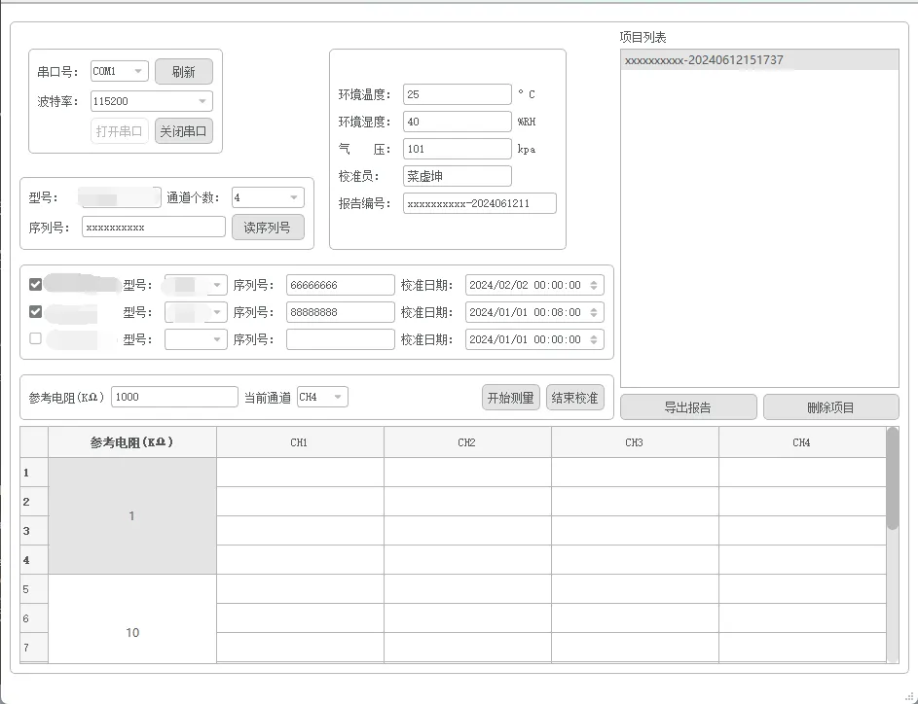Select row header 5 in the table

pyautogui.click(x=34, y=589)
